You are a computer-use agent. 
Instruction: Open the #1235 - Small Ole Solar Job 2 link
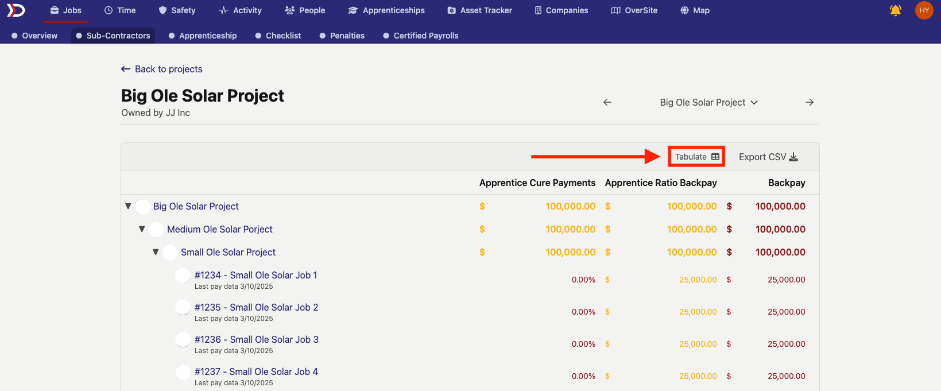(256, 307)
